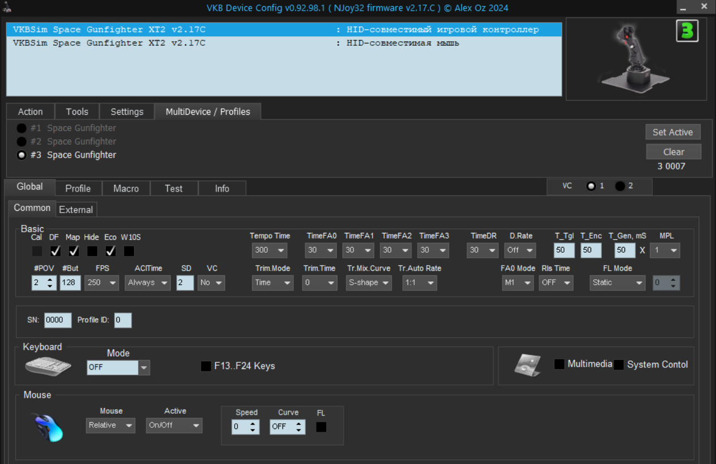Increase the #POV stepper value
Image resolution: width=716 pixels, height=464 pixels.
click(x=51, y=279)
